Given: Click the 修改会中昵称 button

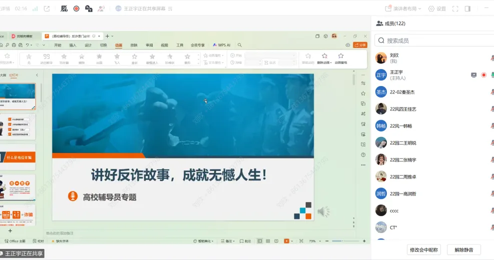Looking at the screenshot, I should 423,249.
